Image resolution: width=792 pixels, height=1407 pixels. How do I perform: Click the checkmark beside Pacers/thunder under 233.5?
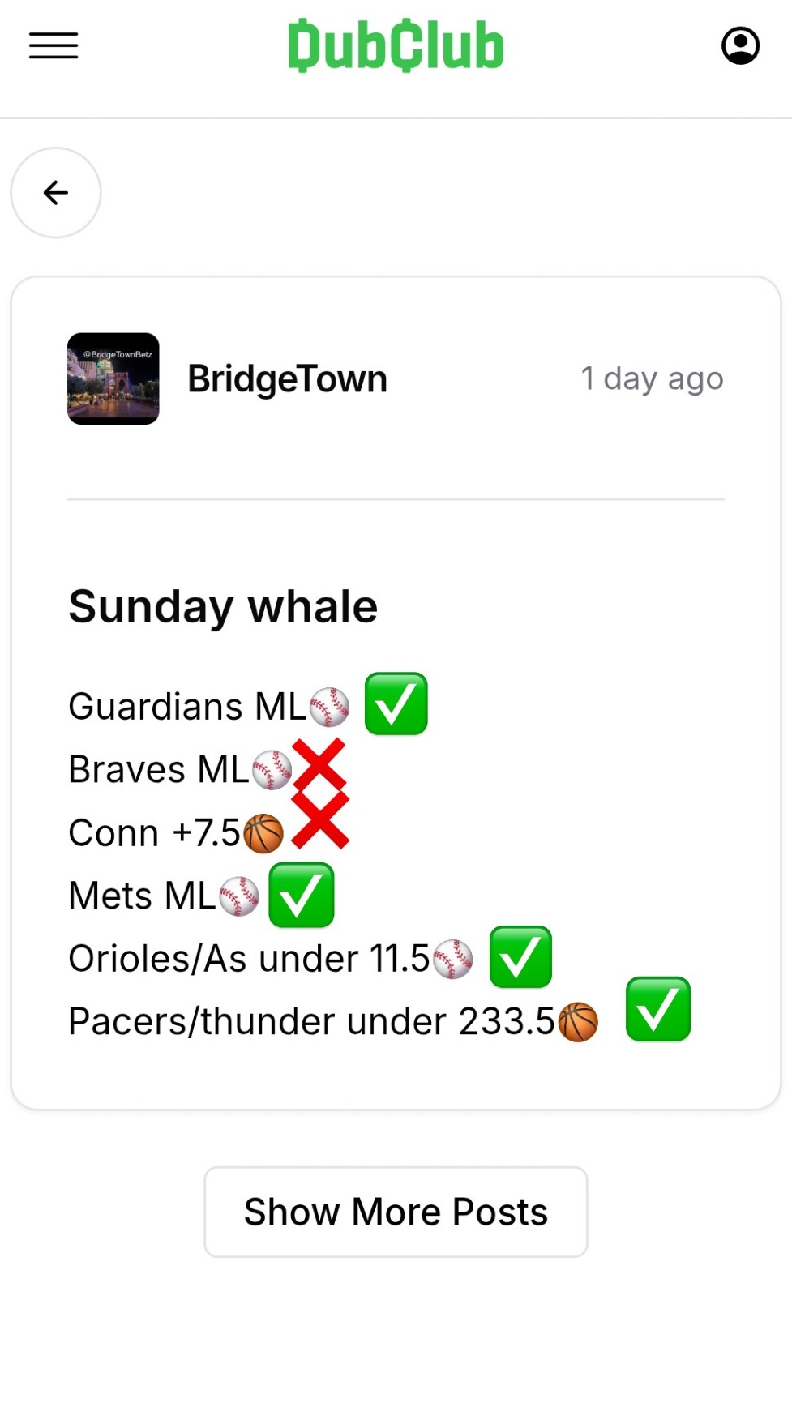pyautogui.click(x=658, y=1009)
